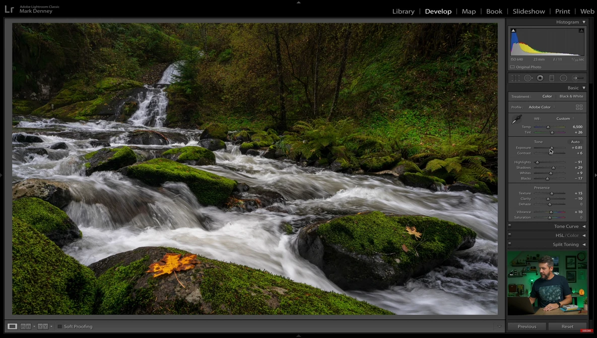Switch to the Develop module
Screen dimensions: 597x338
point(438,12)
